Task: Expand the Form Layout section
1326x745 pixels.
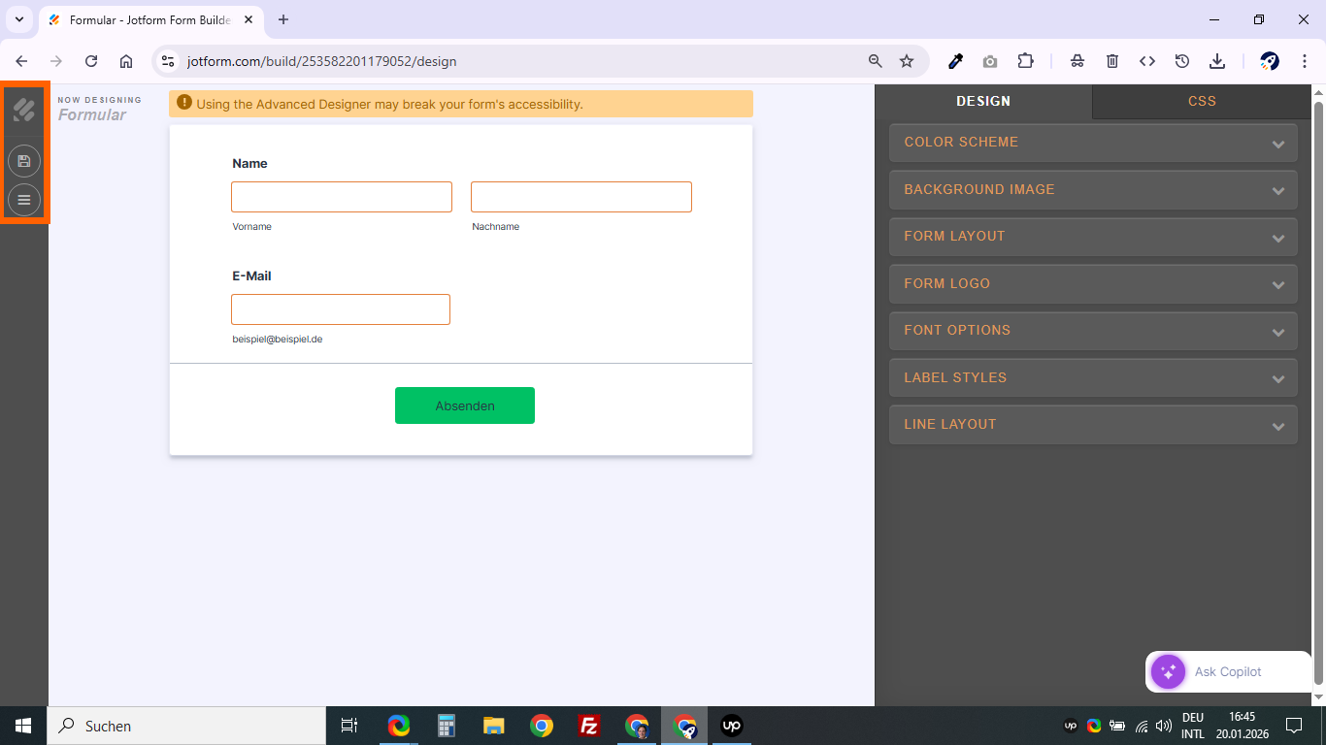Action: (x=1093, y=237)
